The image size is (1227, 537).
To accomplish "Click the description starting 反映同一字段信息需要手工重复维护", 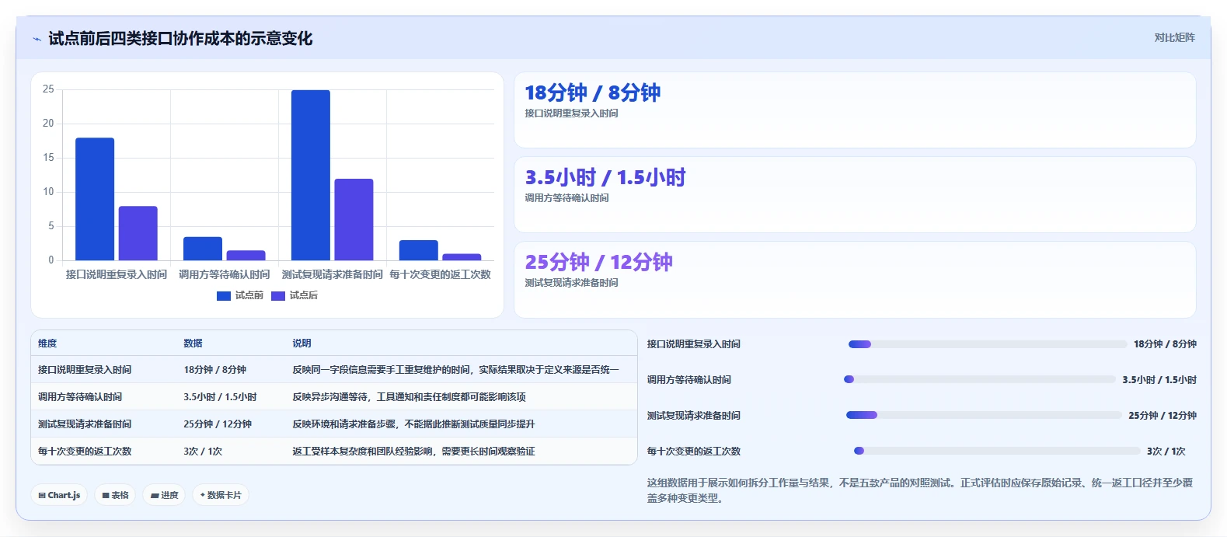I will pos(455,370).
